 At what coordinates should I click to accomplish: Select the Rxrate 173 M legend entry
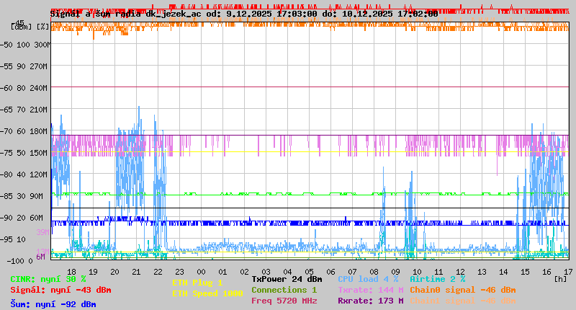pos(370,301)
